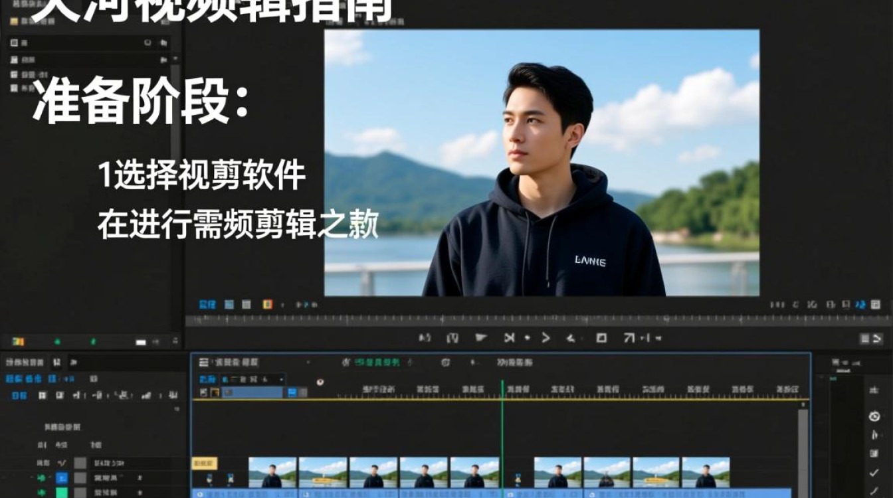Click the curved arrow icon before the stop square
Screen dimensions: 893x498
[570, 338]
